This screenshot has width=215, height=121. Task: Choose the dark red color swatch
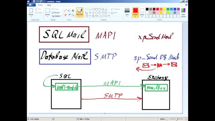pyautogui.click(x=154, y=9)
